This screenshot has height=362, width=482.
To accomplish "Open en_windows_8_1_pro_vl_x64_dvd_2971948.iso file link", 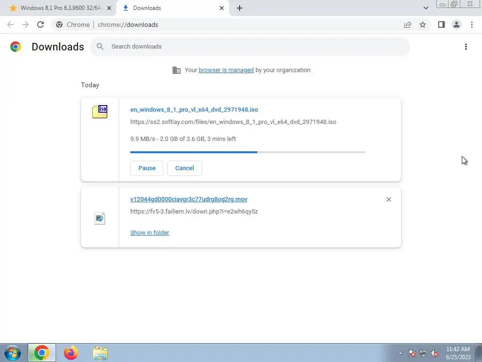I will click(194, 109).
